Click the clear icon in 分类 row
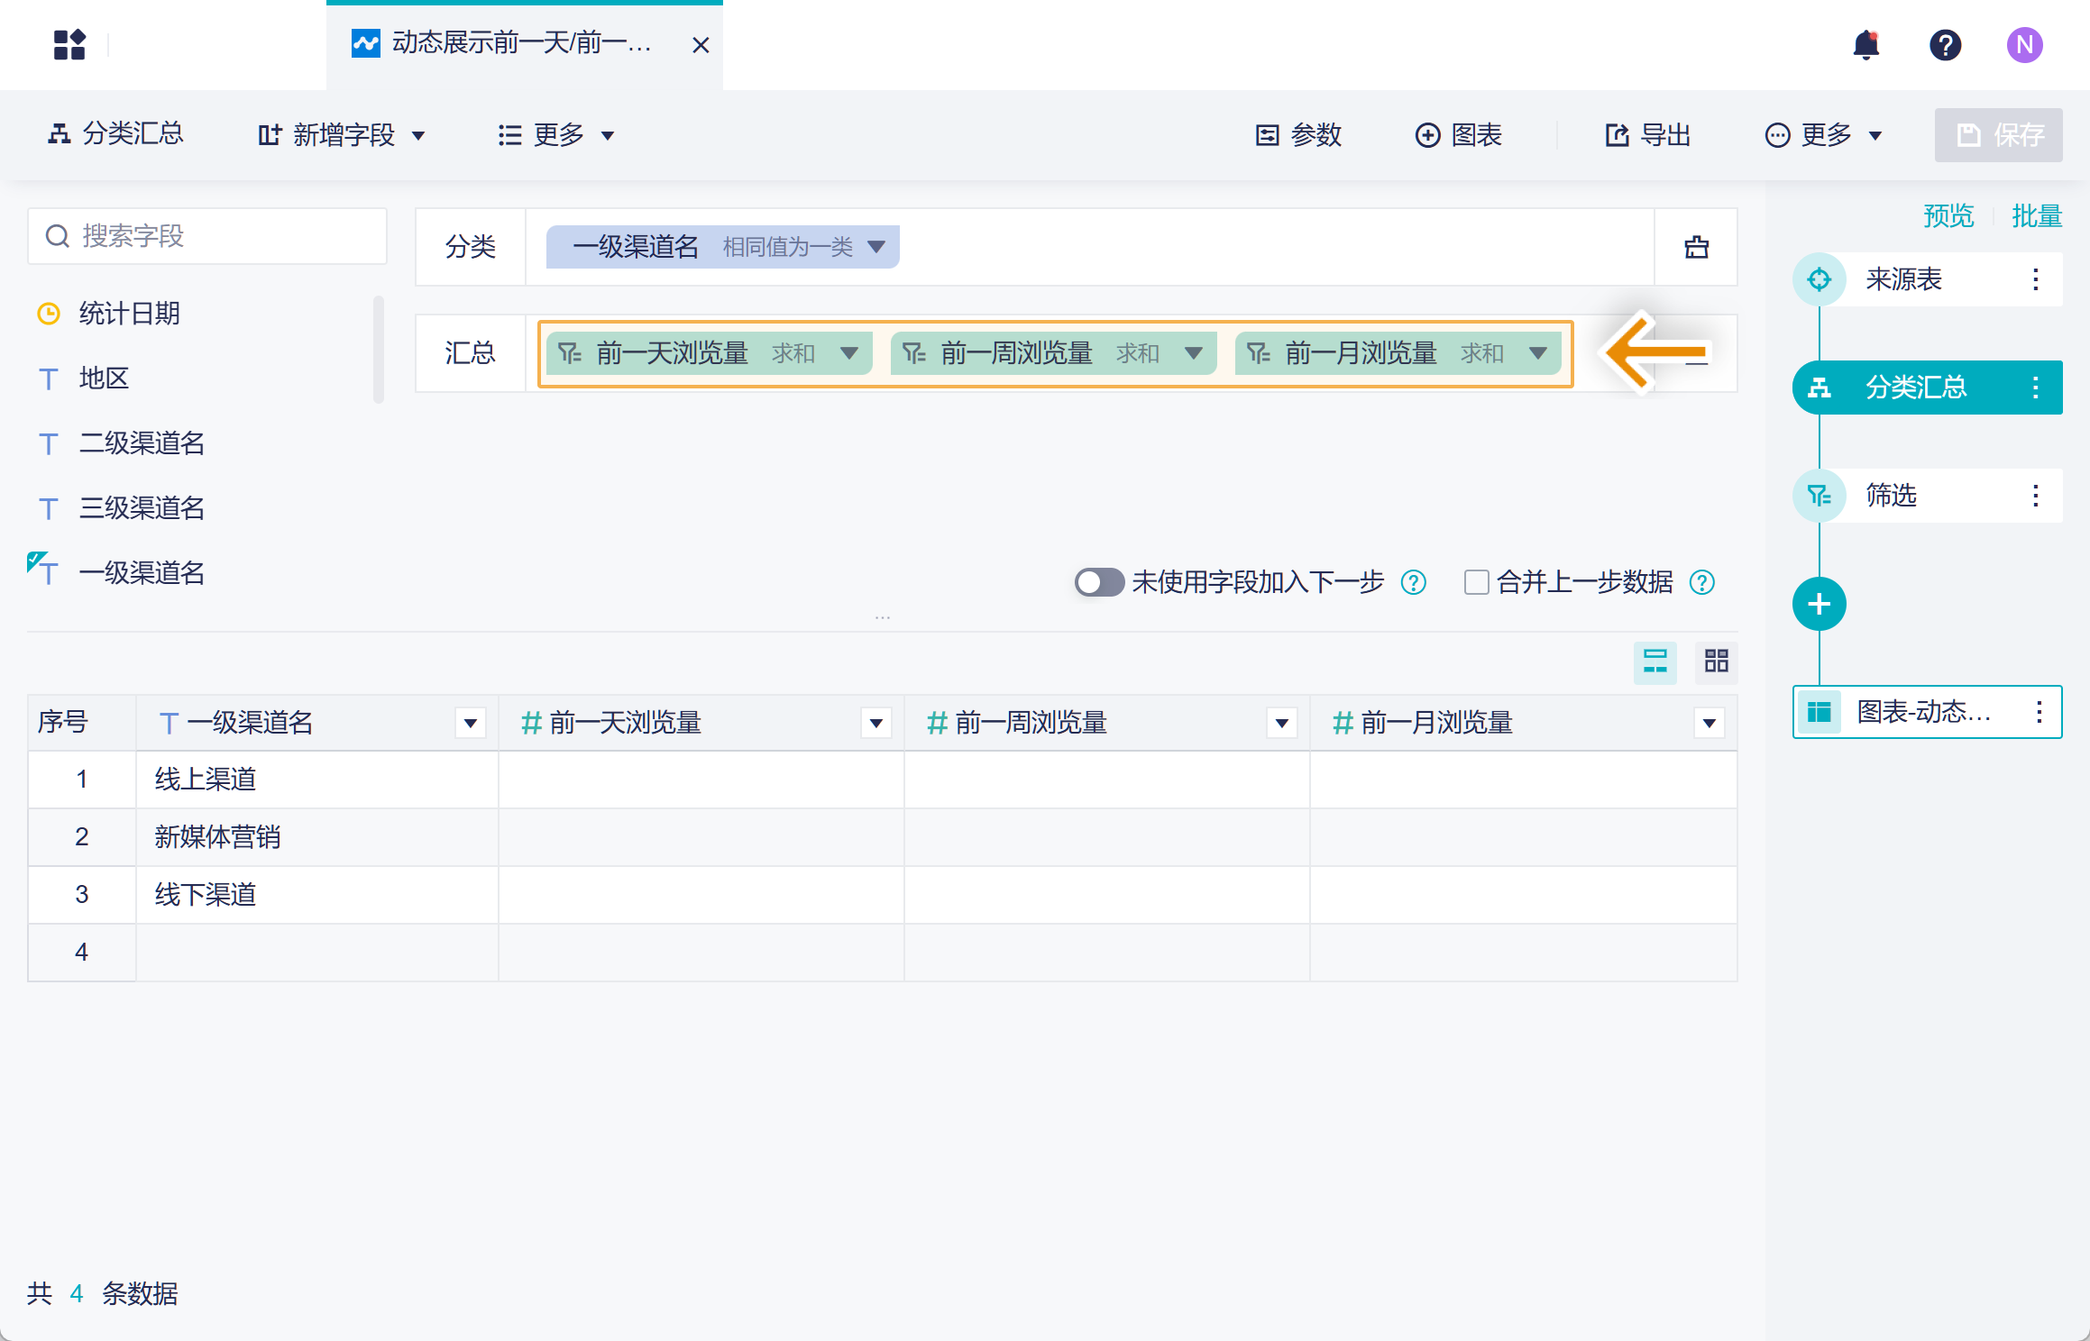 (x=1696, y=247)
